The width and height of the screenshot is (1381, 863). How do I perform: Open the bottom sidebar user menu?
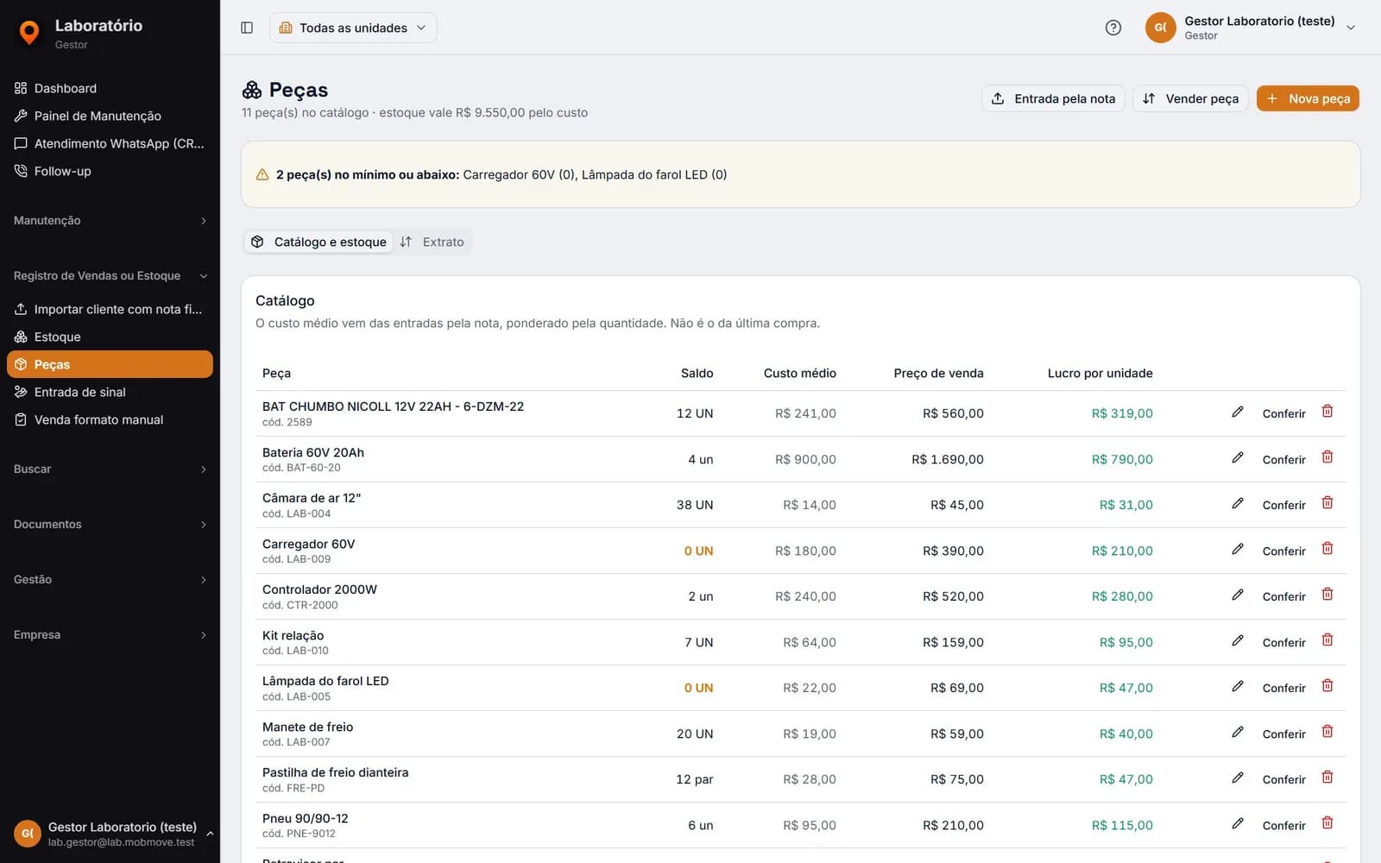(110, 834)
